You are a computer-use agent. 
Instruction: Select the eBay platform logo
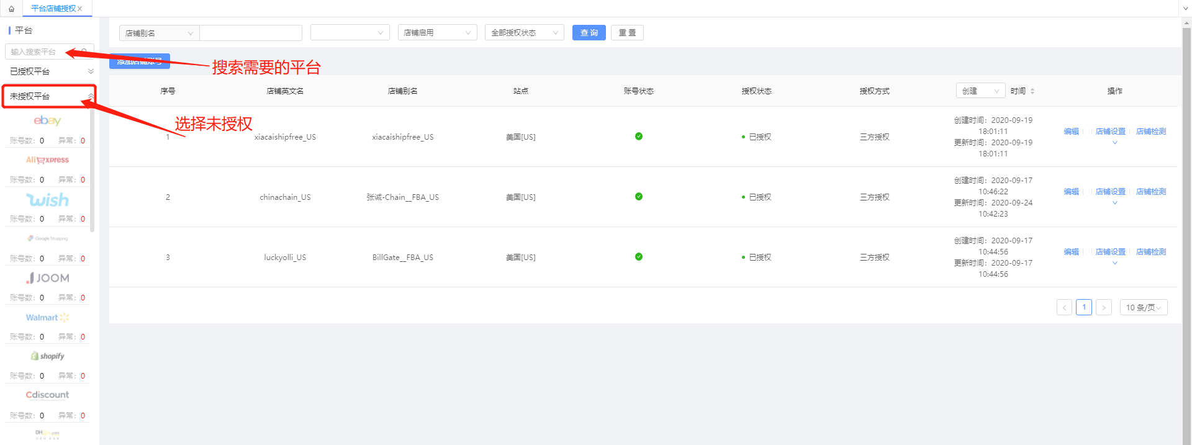point(47,120)
